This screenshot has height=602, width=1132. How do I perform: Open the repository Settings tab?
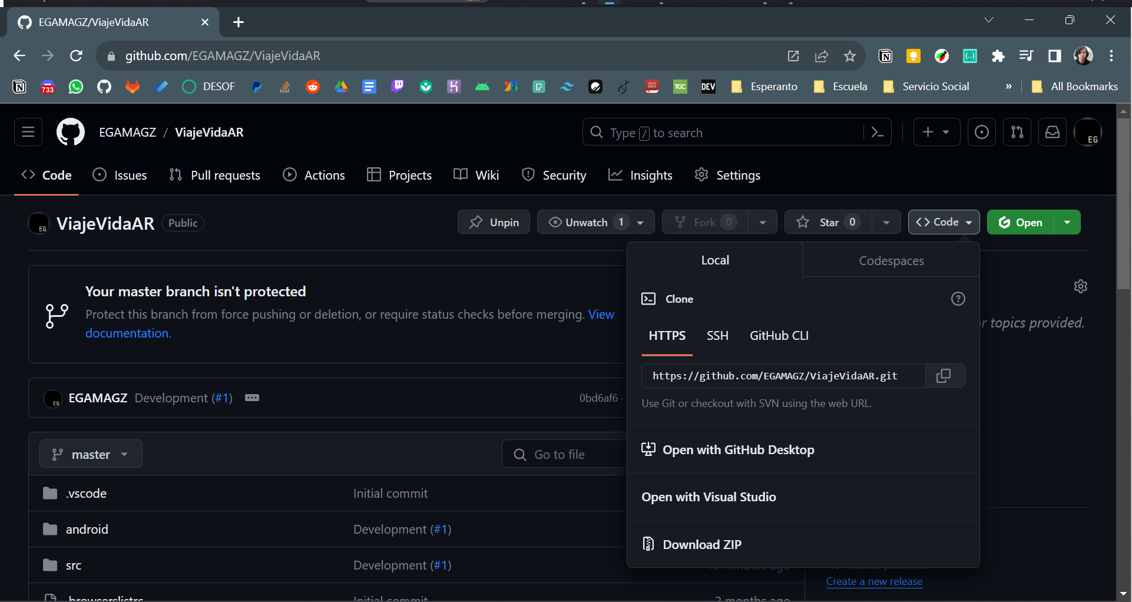727,175
